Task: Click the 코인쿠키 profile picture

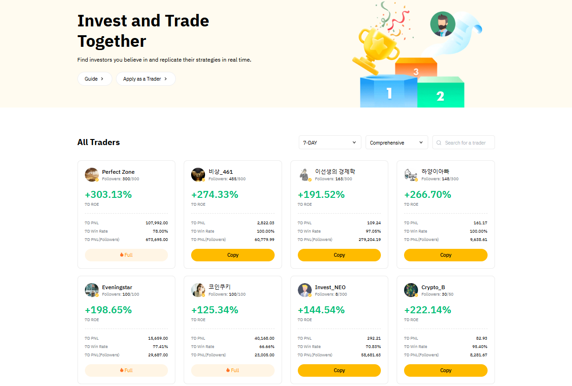Action: pyautogui.click(x=198, y=290)
